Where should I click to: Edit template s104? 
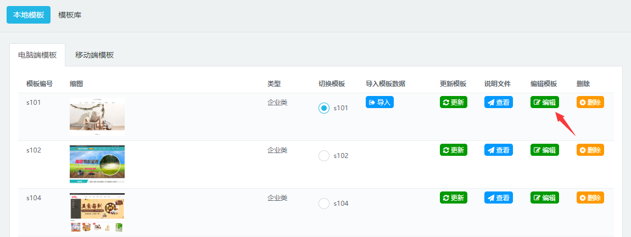click(x=544, y=198)
